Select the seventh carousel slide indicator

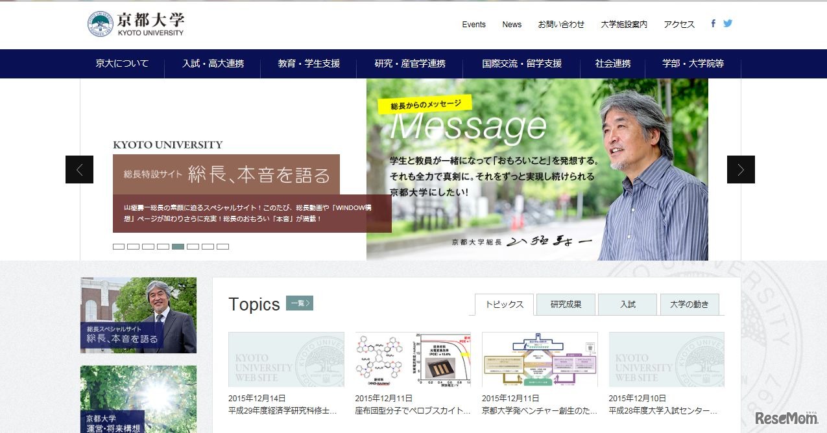pyautogui.click(x=208, y=246)
